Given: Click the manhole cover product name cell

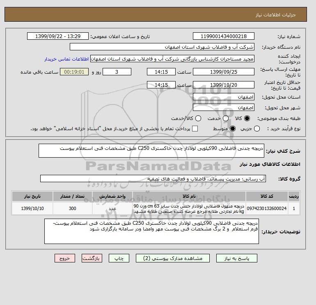Looking at the screenshot, I should (x=189, y=209).
